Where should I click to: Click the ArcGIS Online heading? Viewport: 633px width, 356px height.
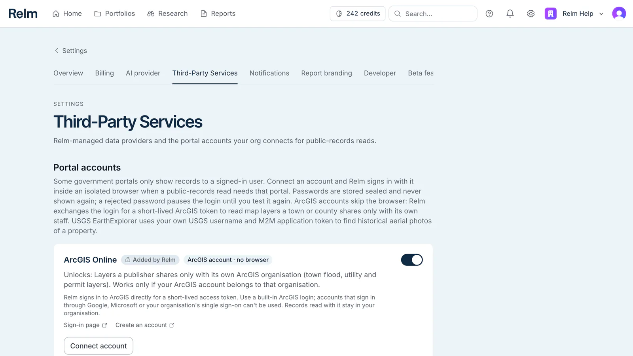(x=90, y=260)
